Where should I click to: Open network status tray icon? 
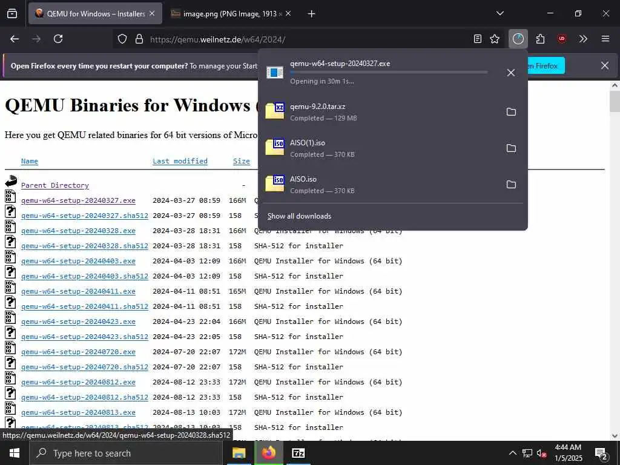(x=527, y=453)
